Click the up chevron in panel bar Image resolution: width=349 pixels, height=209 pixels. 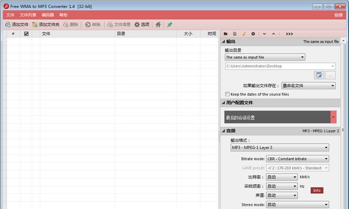coord(273,34)
